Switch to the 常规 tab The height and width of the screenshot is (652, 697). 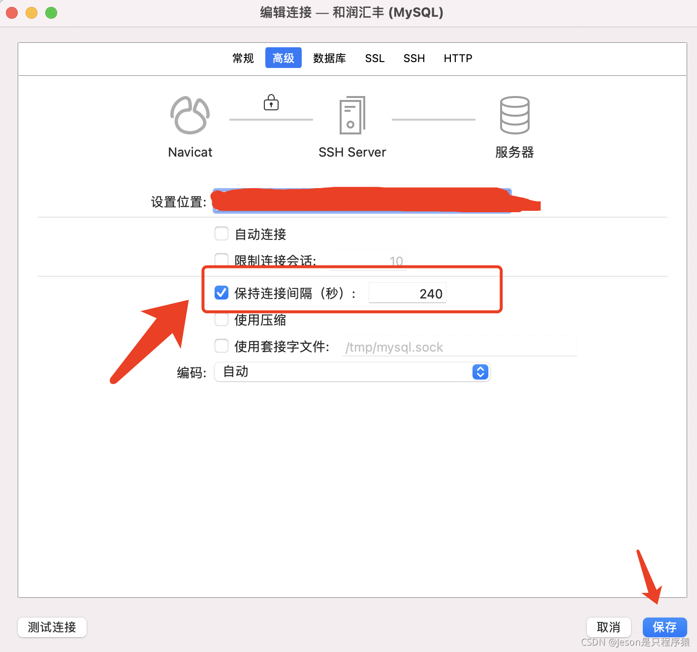(243, 58)
